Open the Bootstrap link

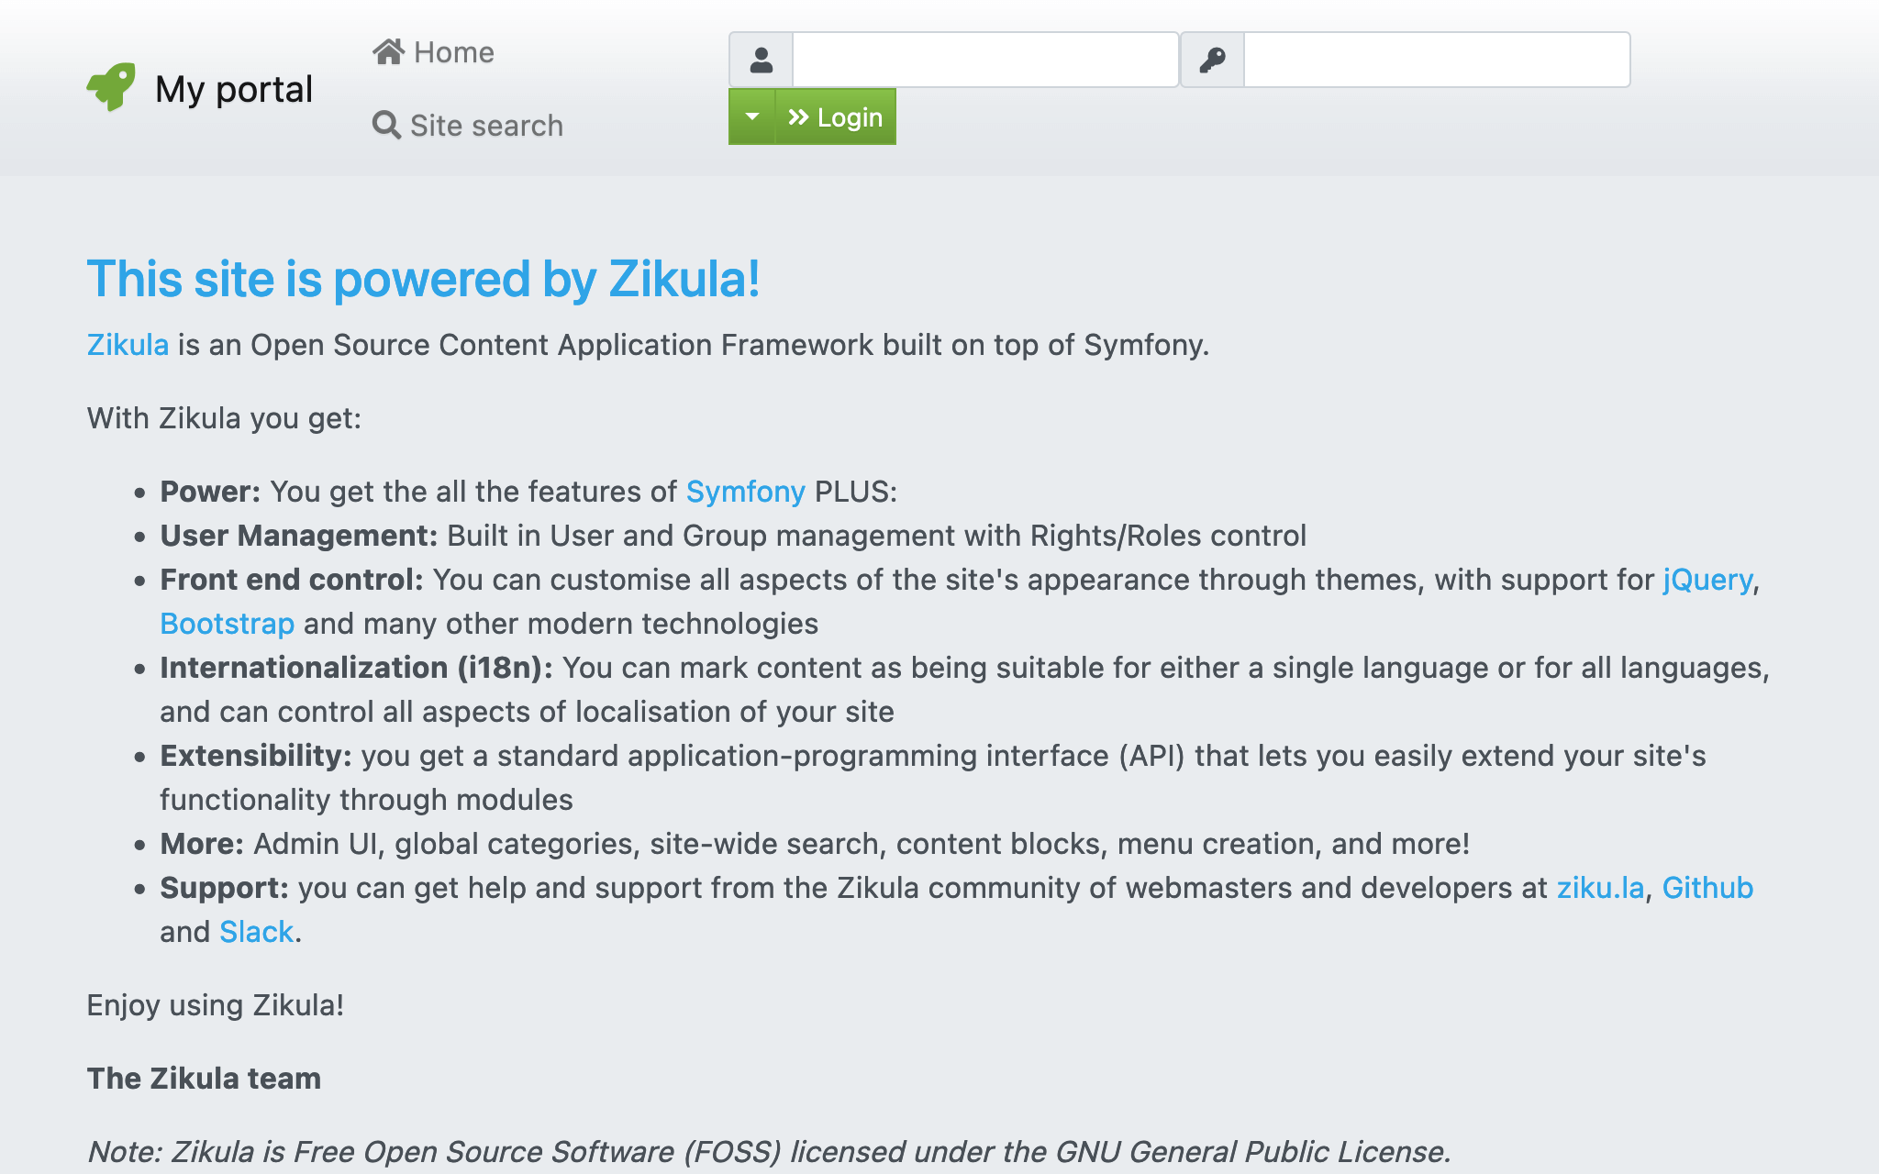tap(227, 624)
